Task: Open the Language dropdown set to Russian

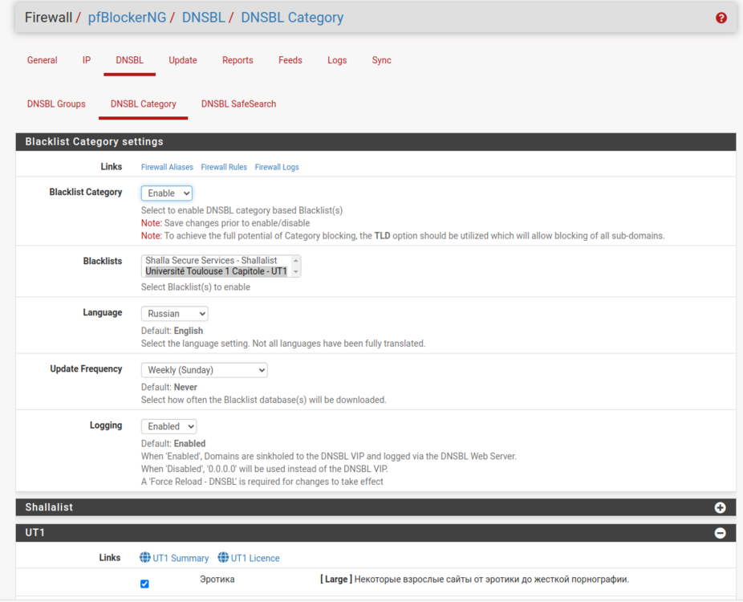Action: click(174, 314)
